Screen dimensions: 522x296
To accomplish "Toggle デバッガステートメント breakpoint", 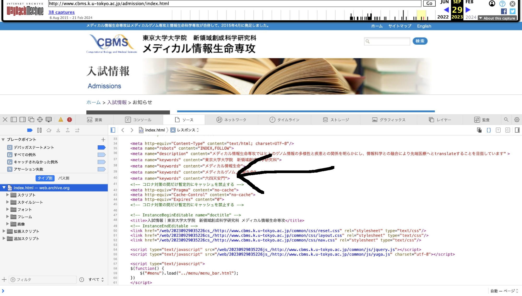I will point(102,147).
